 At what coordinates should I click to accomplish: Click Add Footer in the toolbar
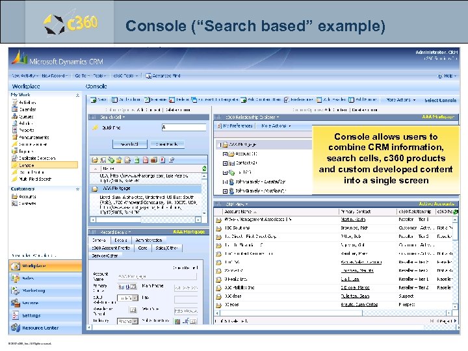363,99
